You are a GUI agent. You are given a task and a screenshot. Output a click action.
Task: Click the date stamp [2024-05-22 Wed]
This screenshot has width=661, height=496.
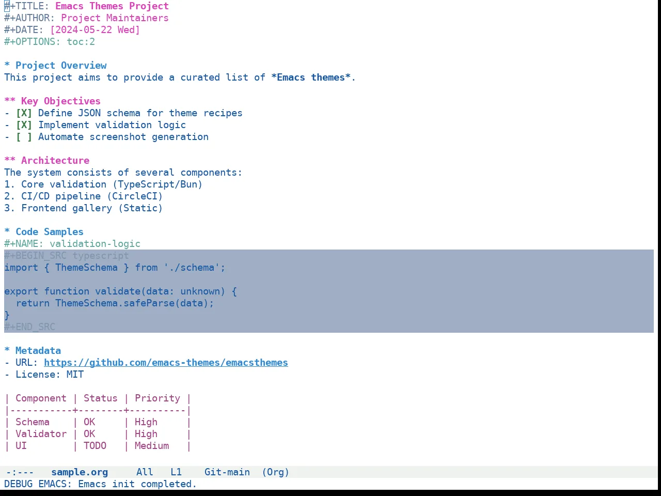point(95,30)
